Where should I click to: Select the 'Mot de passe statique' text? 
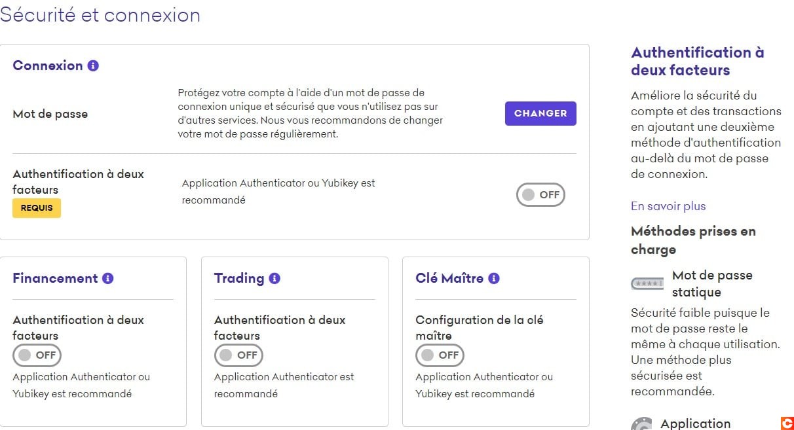tap(712, 283)
